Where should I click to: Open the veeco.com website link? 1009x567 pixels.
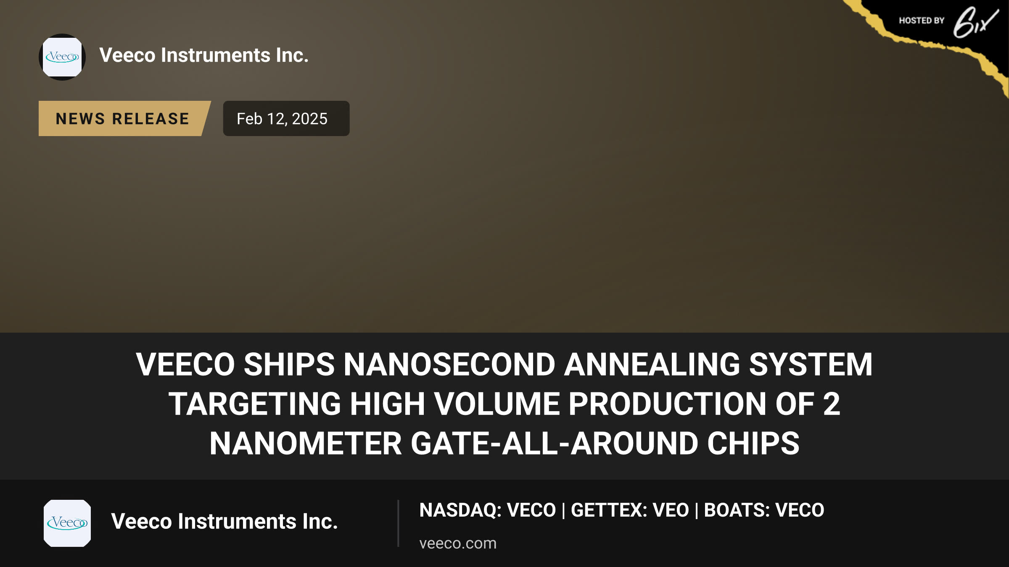coord(458,543)
